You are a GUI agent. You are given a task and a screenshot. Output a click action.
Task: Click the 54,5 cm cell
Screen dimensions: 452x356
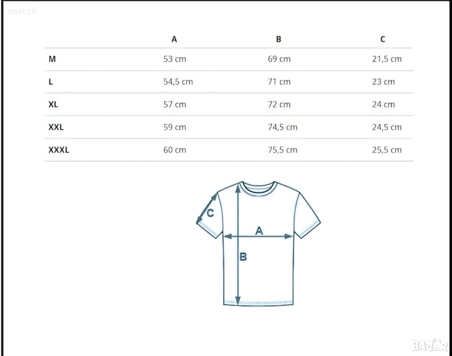178,82
